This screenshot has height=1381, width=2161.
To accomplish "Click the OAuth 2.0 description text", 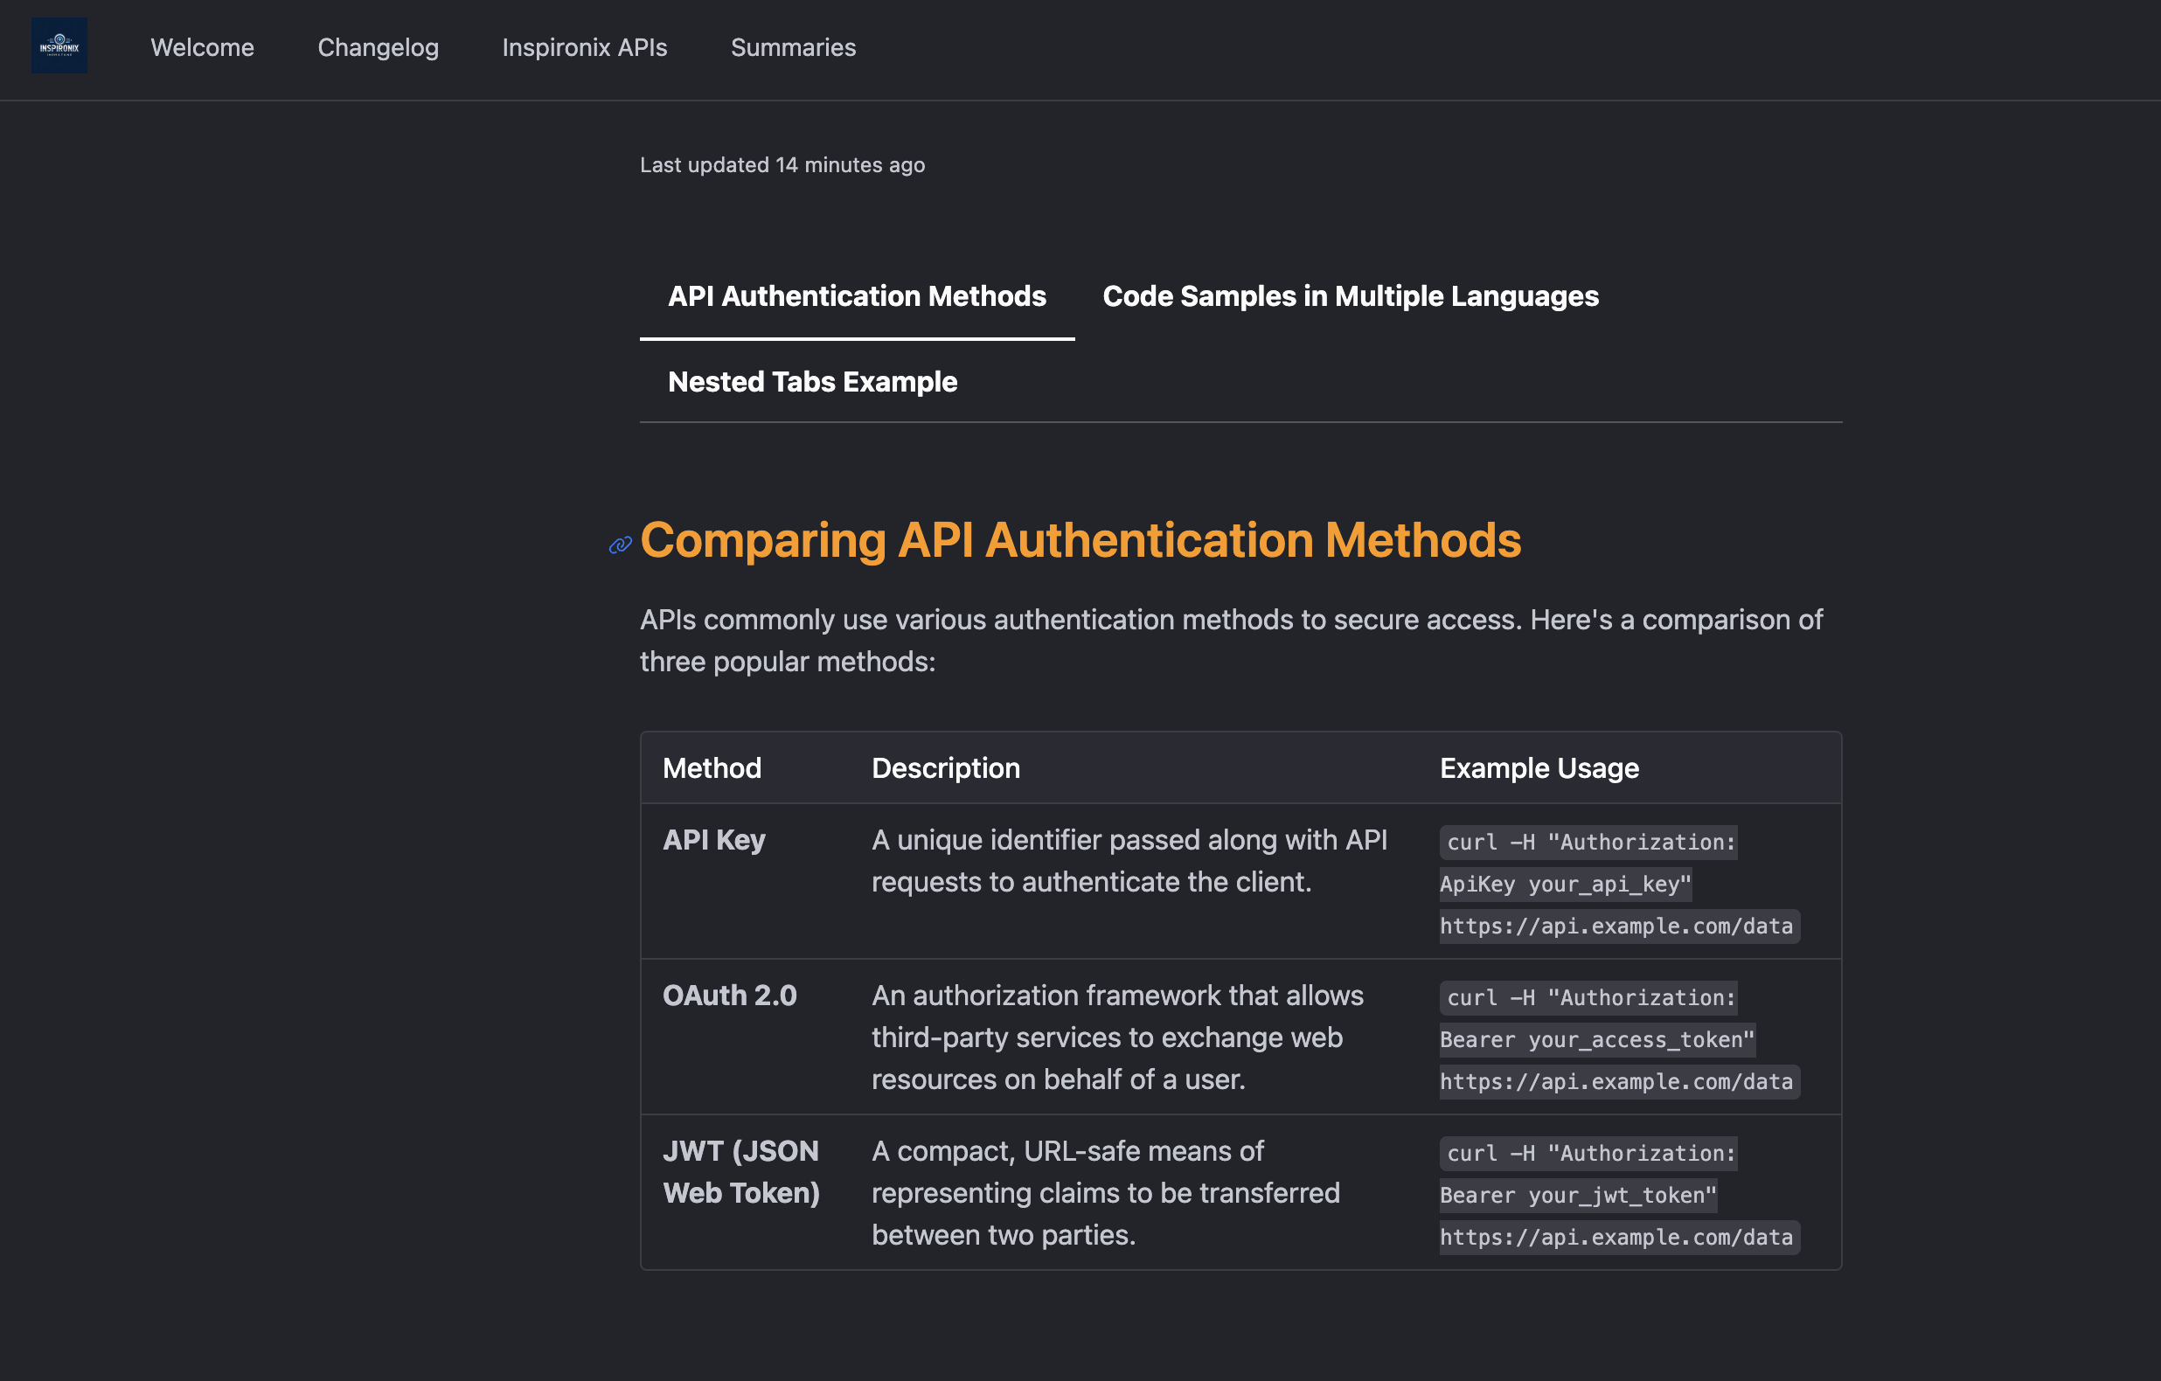I will [1116, 1037].
